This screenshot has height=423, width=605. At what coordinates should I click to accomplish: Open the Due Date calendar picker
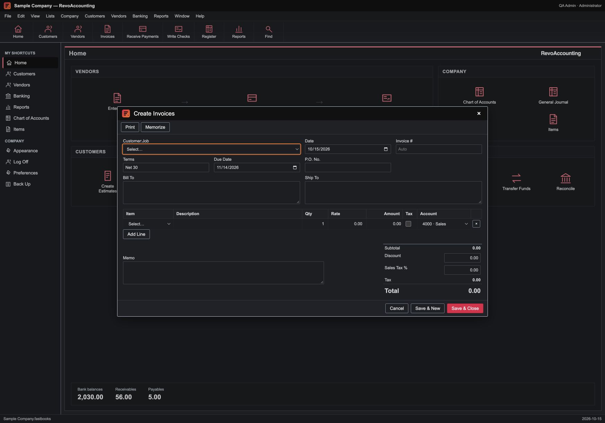pyautogui.click(x=295, y=167)
